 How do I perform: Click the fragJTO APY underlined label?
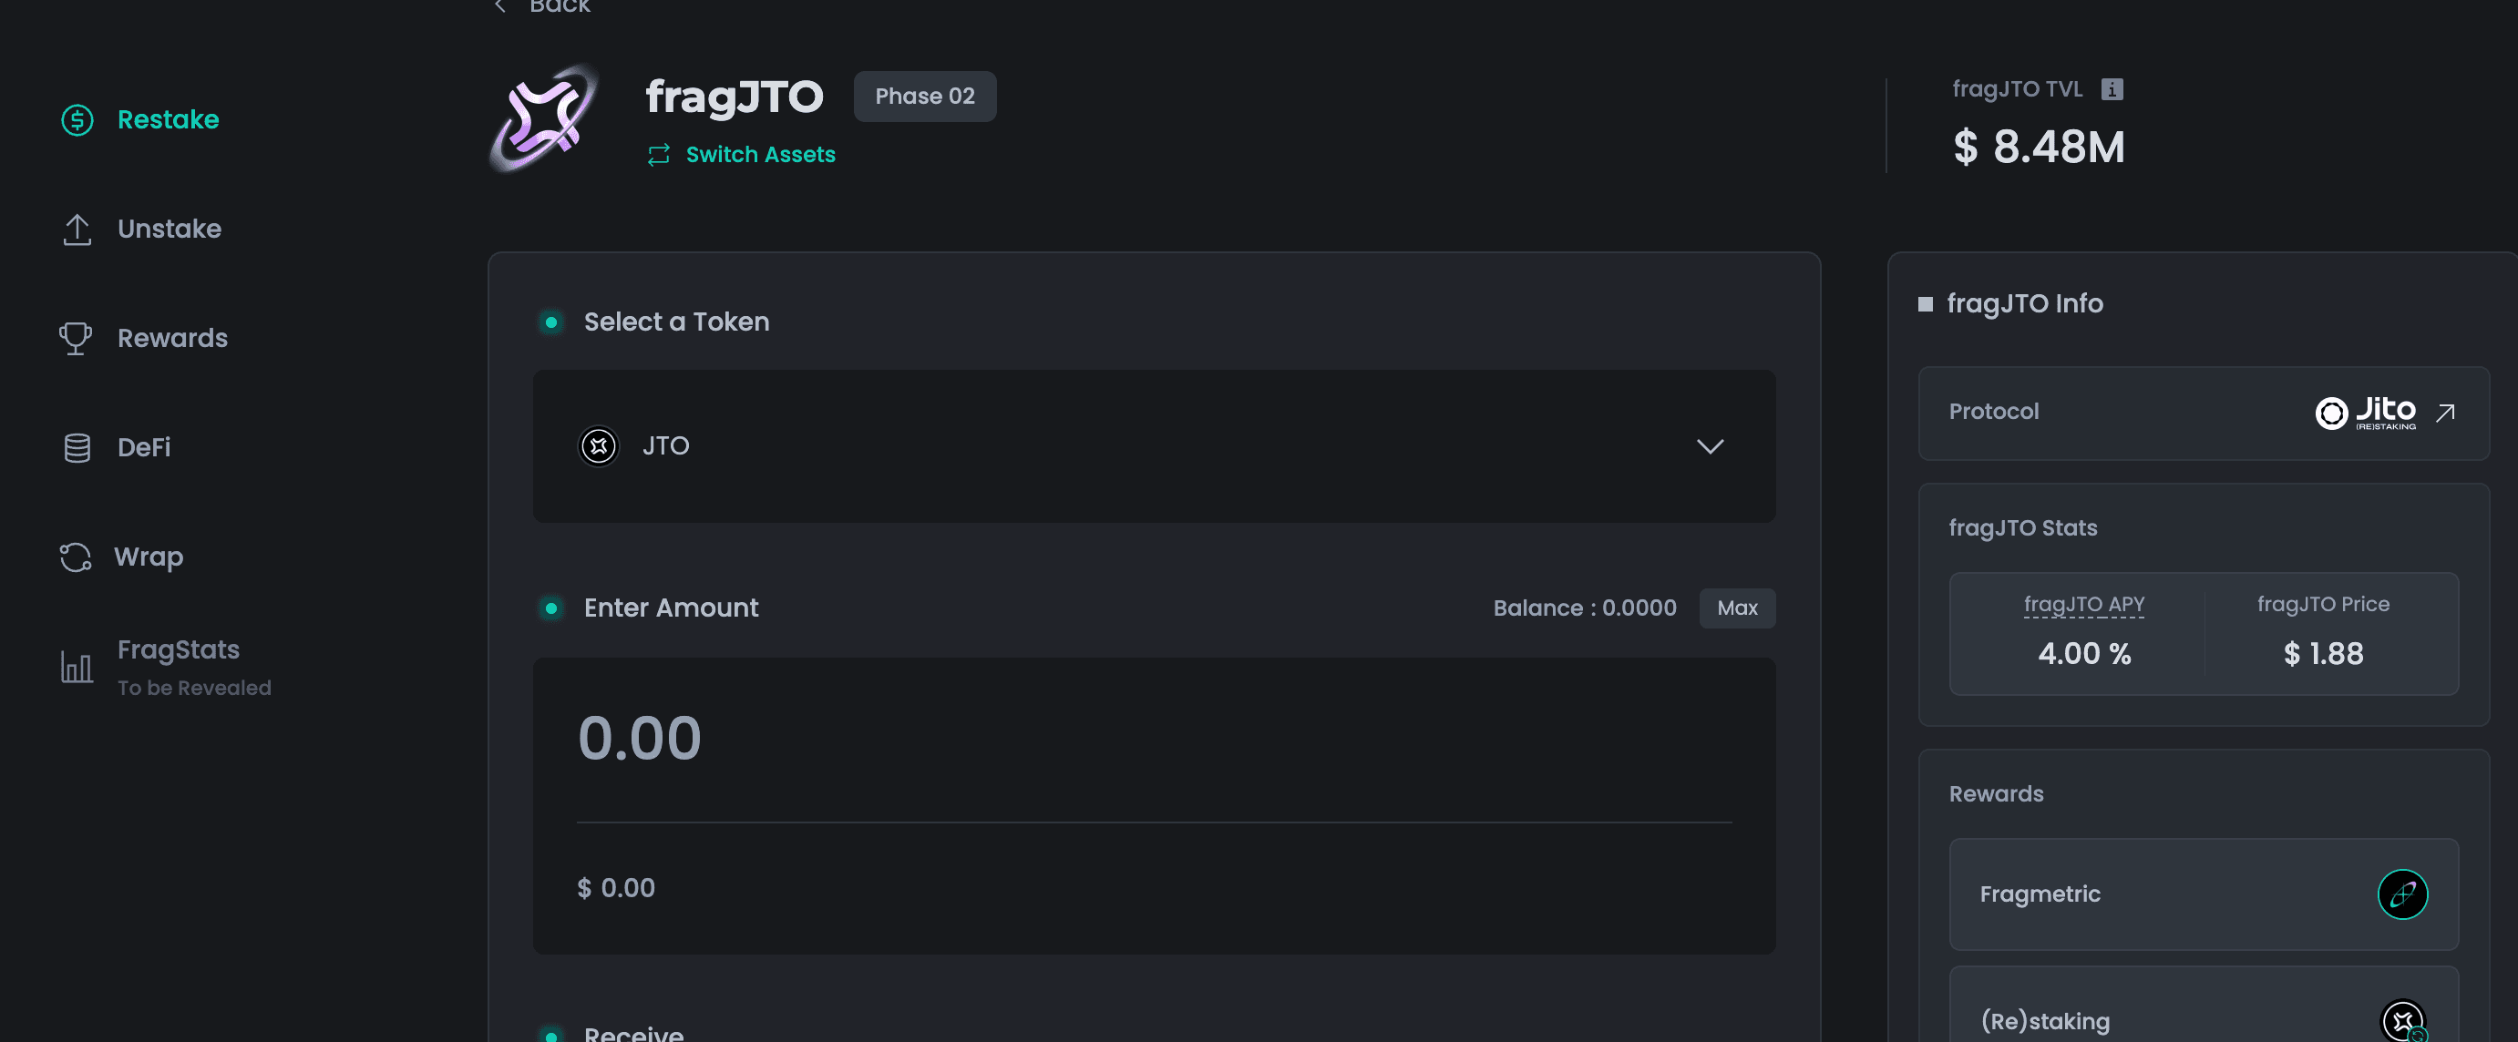click(2084, 605)
